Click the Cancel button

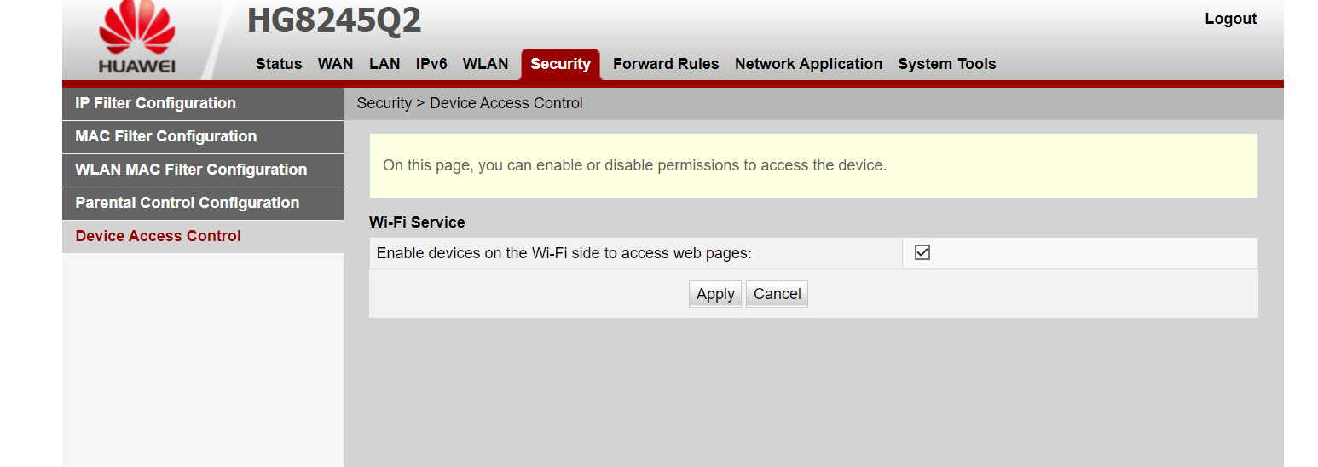tap(777, 294)
